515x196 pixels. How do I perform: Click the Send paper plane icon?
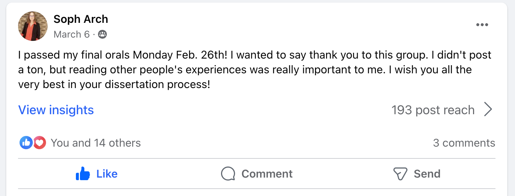point(400,174)
